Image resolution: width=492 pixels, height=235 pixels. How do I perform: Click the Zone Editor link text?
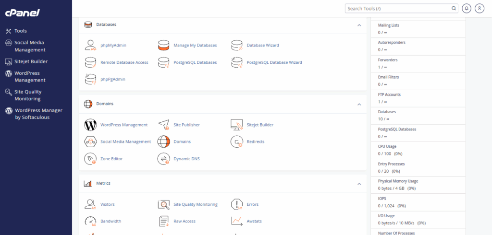click(x=111, y=159)
